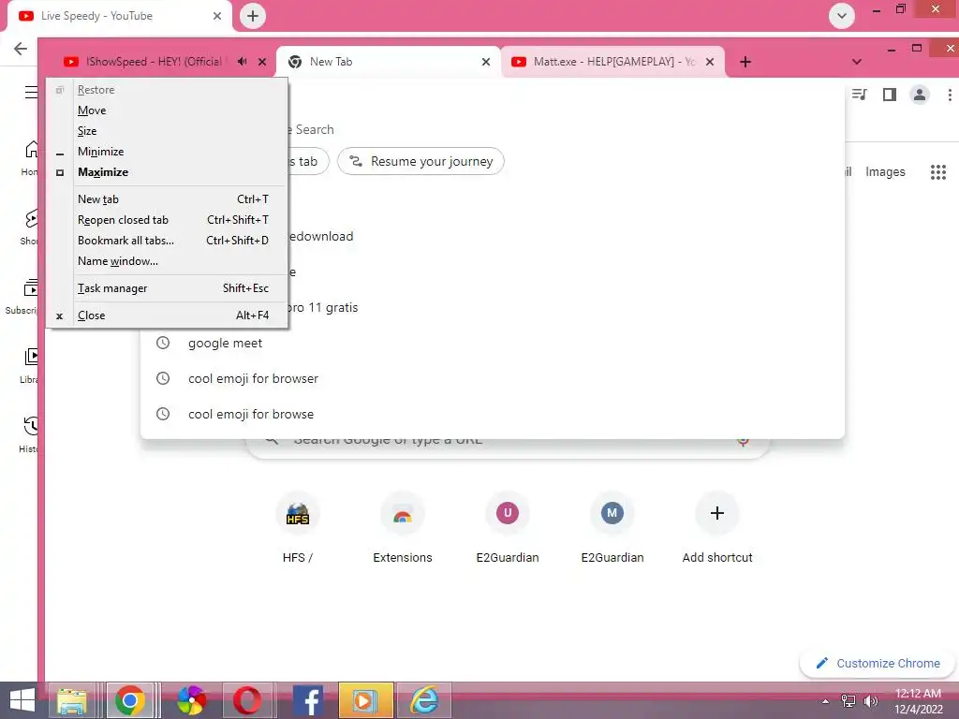Close the New Tab tab
Image resolution: width=959 pixels, height=719 pixels.
click(486, 62)
